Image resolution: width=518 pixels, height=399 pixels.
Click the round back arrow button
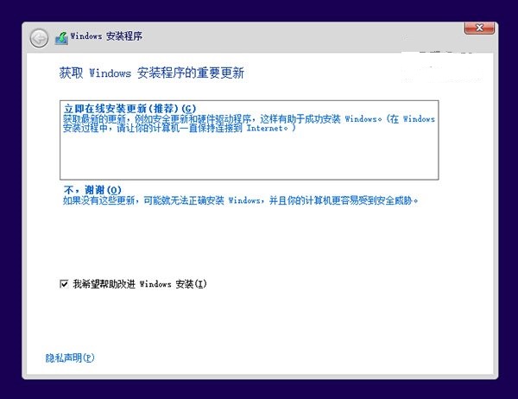[39, 37]
